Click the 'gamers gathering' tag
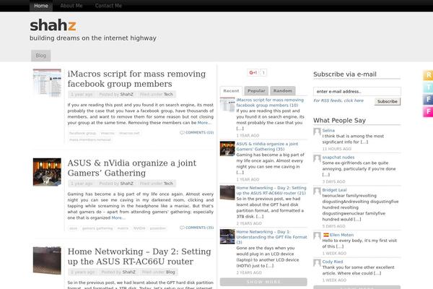 (x=97, y=228)
